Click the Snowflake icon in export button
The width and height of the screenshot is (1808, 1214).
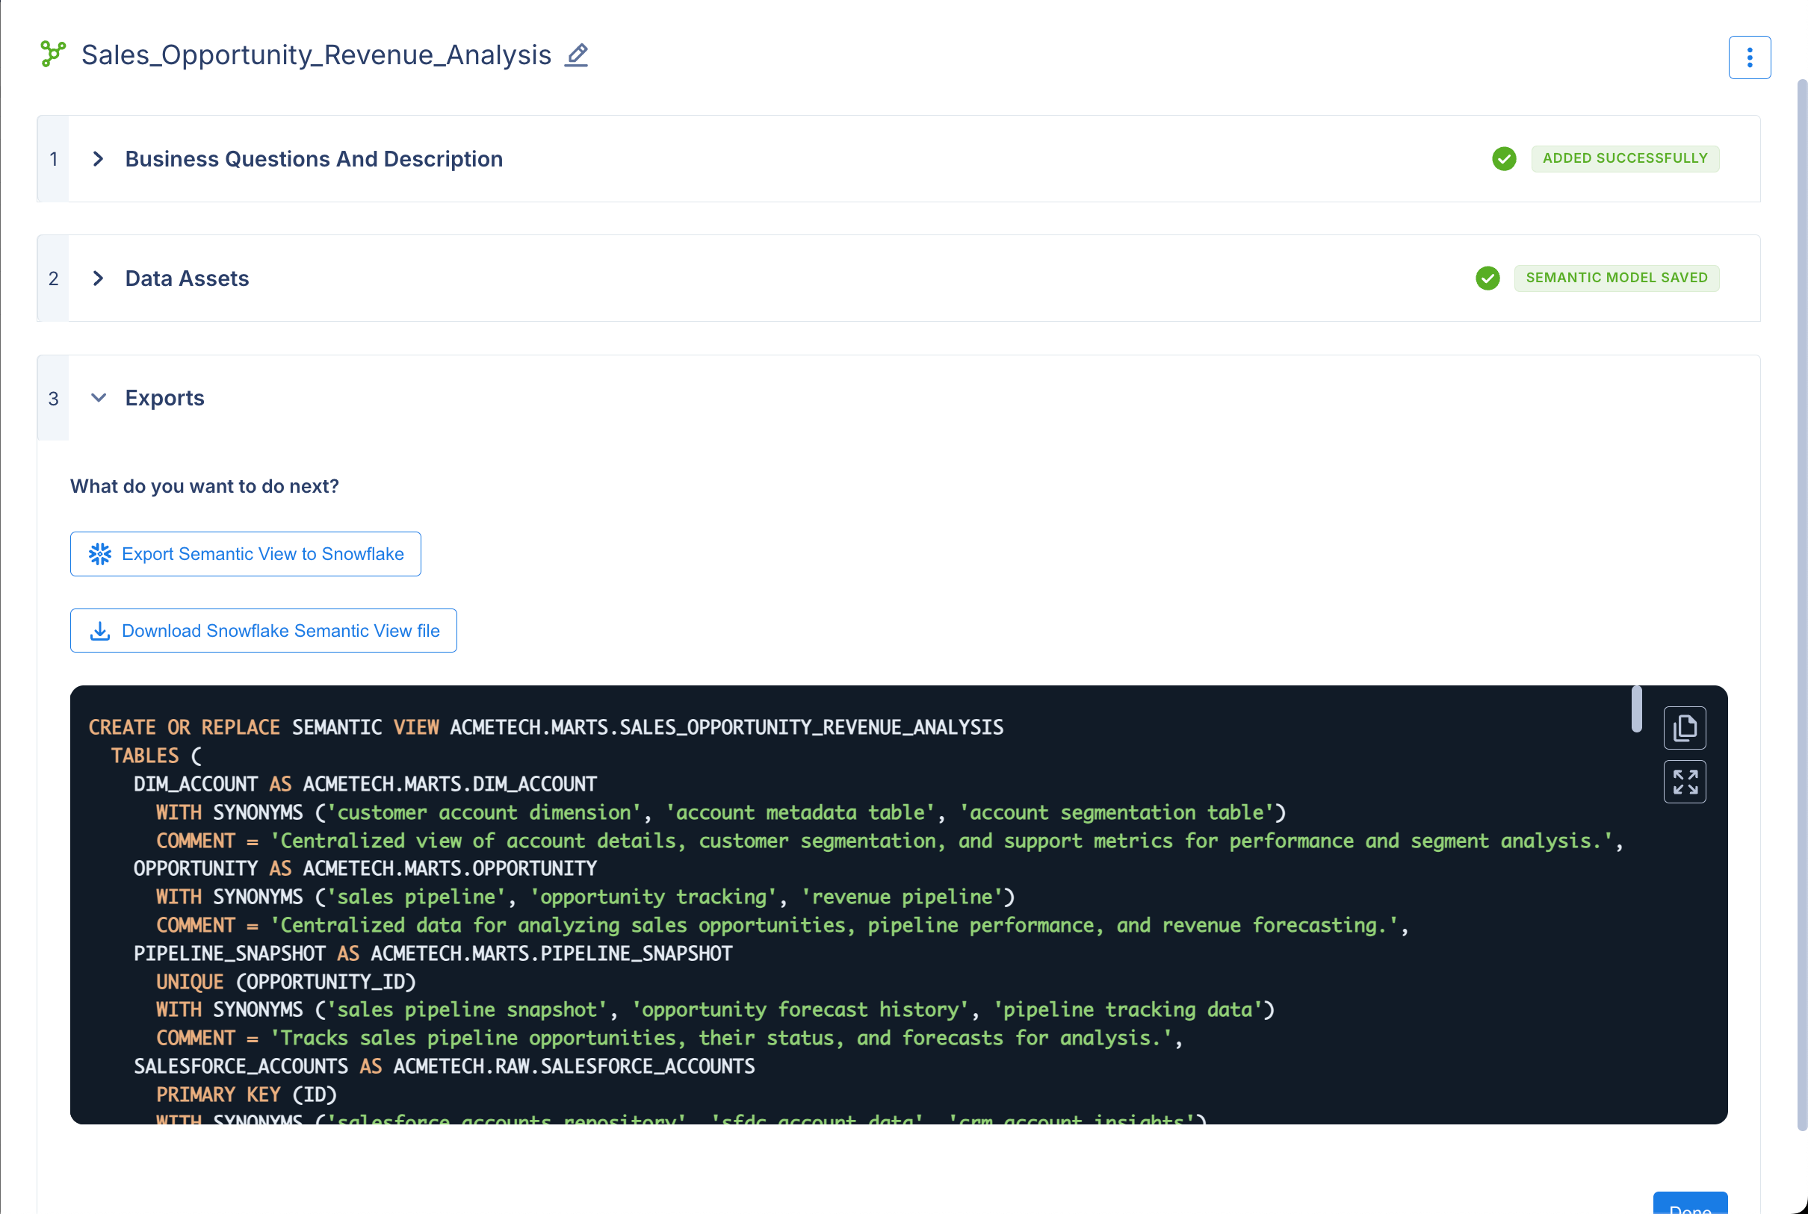(x=100, y=553)
